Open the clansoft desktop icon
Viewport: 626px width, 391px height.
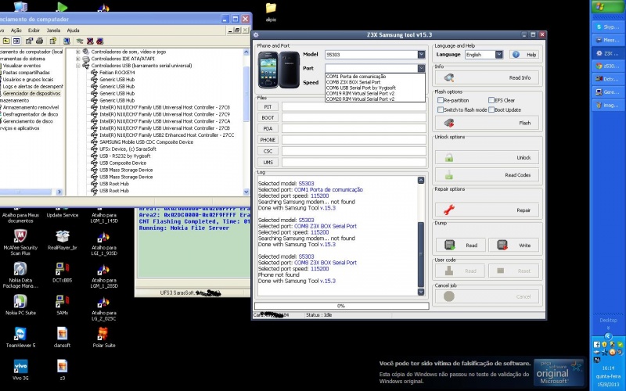point(63,338)
